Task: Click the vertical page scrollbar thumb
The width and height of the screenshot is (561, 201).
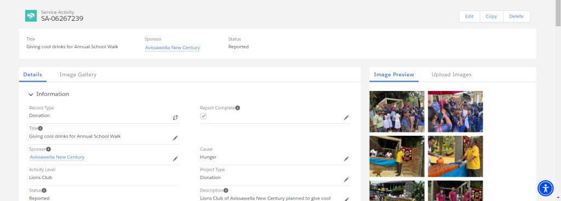Action: (x=558, y=14)
